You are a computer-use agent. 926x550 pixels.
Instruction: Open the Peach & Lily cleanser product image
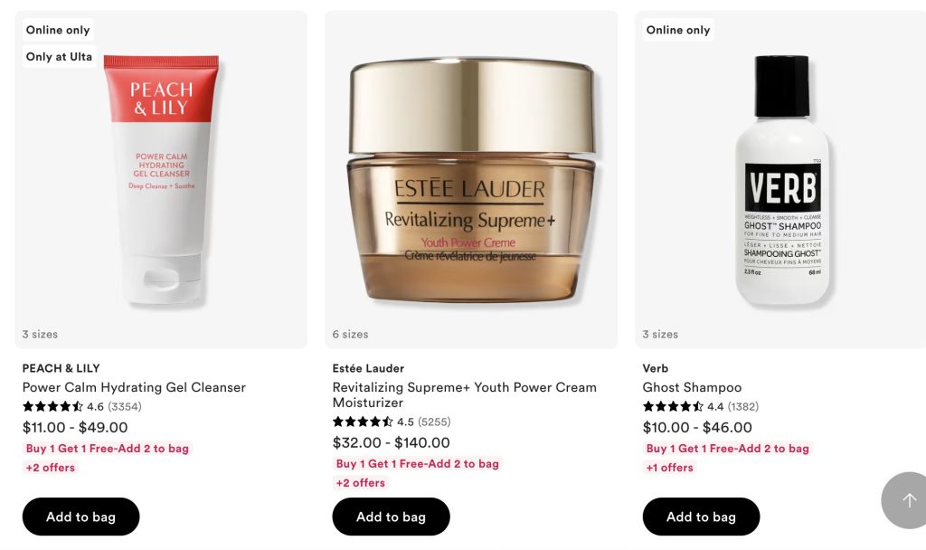[161, 180]
